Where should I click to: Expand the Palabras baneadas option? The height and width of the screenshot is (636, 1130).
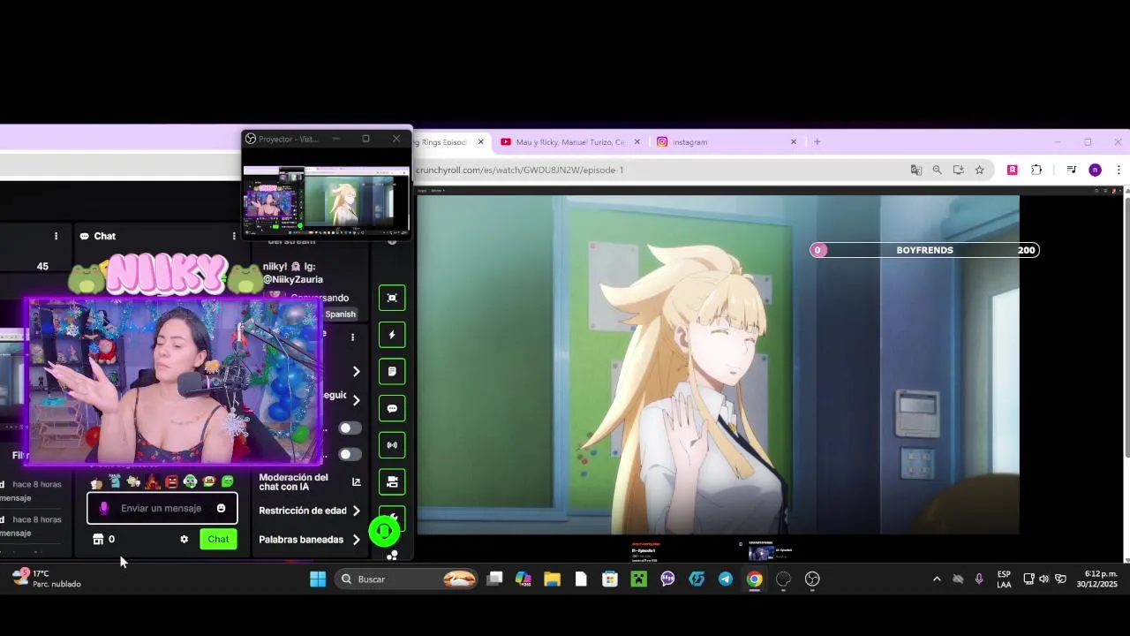pyautogui.click(x=356, y=540)
